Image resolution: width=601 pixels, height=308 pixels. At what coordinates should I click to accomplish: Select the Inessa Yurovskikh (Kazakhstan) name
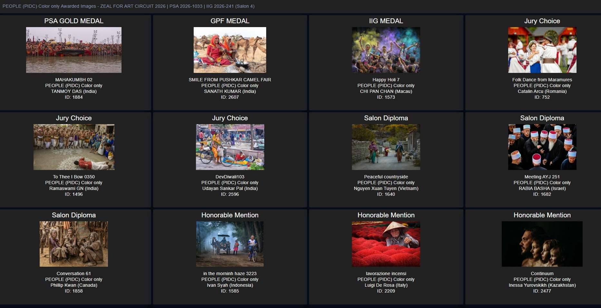542,285
